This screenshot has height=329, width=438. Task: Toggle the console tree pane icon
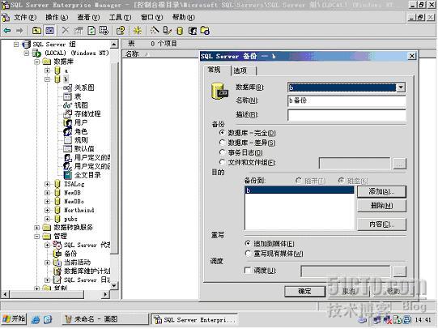[x=49, y=31]
